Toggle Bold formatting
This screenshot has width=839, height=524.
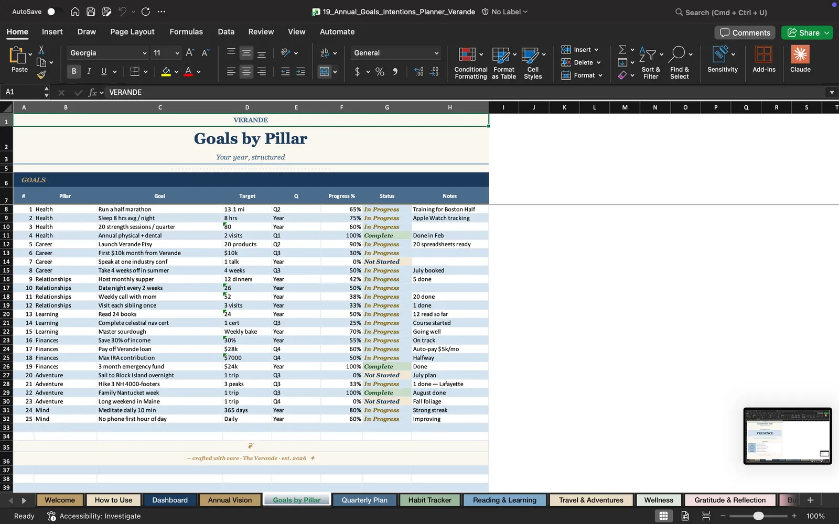click(74, 71)
